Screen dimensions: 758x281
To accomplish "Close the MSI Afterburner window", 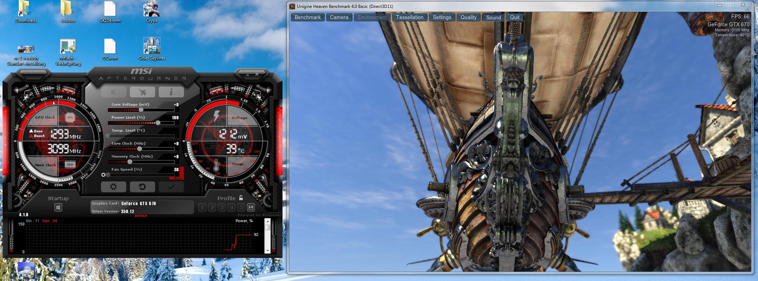I will pyautogui.click(x=257, y=74).
